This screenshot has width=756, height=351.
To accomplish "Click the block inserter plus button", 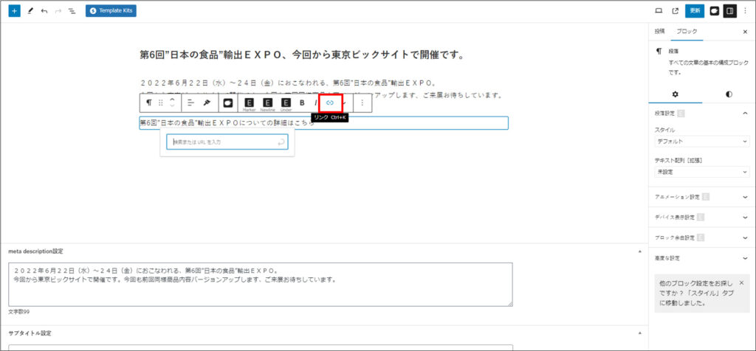I will coord(15,11).
